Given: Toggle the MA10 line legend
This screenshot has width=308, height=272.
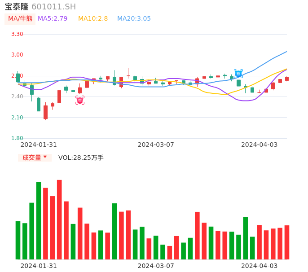Looking at the screenshot, I should click(93, 19).
